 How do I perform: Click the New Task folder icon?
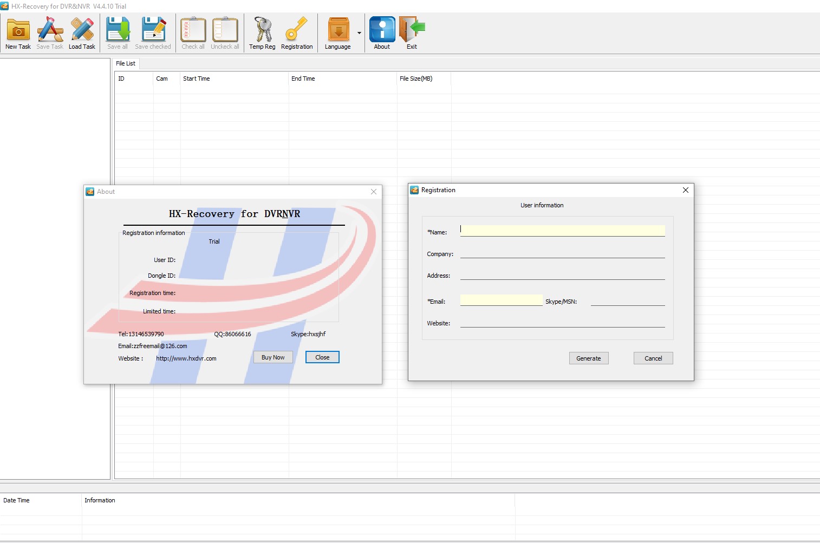click(18, 30)
